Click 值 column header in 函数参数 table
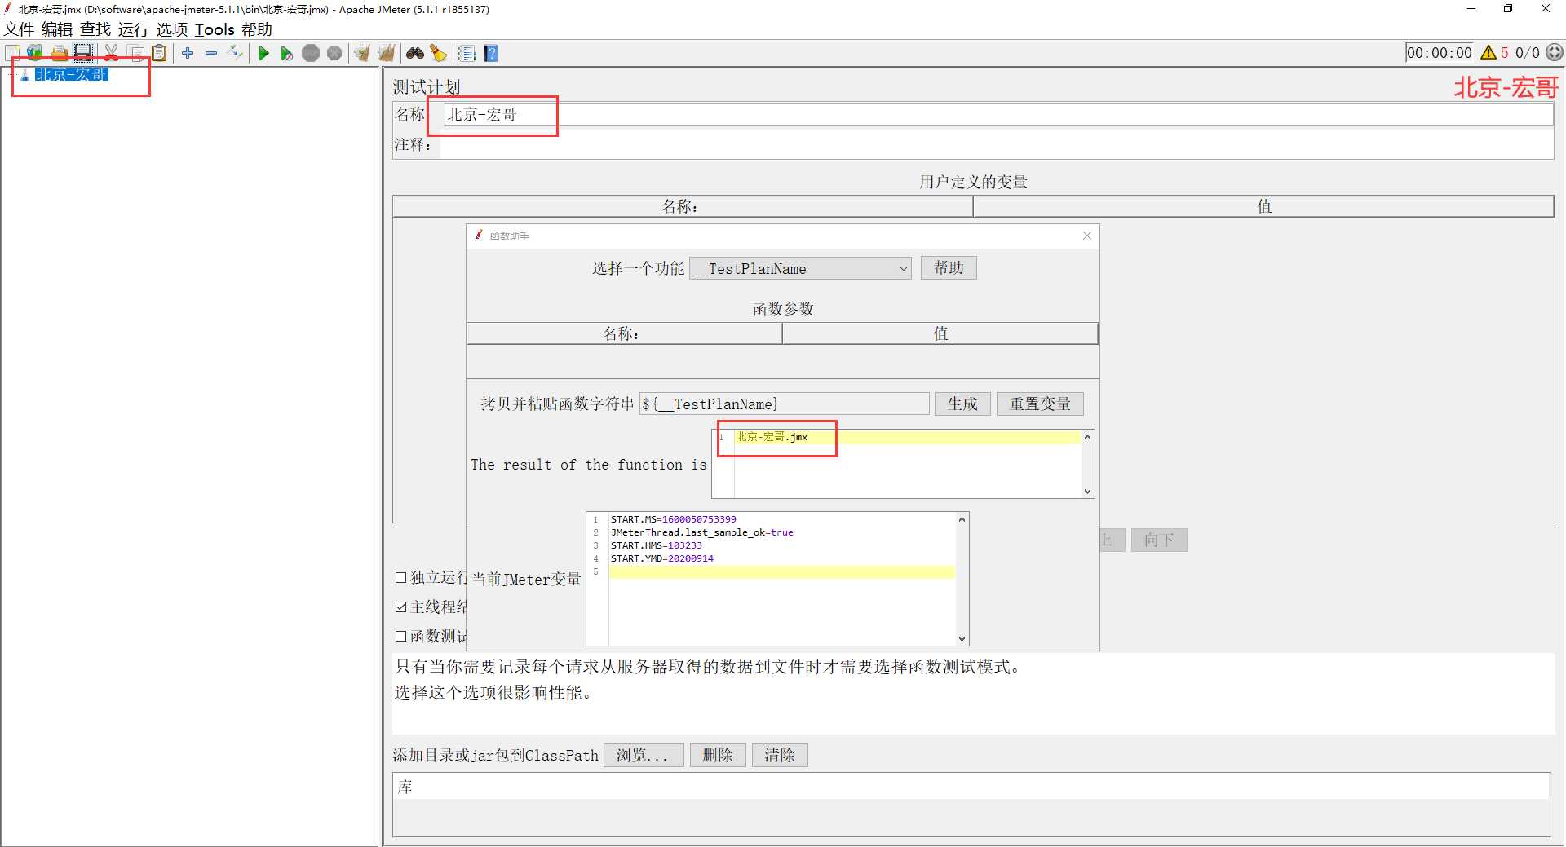Screen dimensions: 1566x847 click(940, 333)
